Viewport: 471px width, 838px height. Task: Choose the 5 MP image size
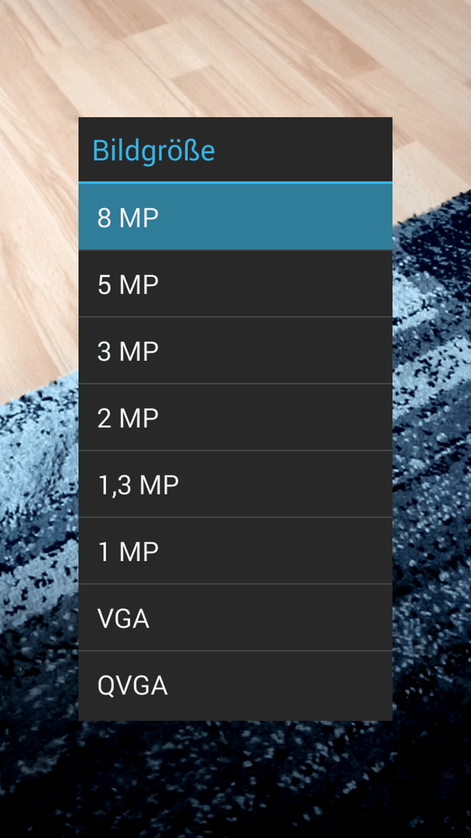point(235,283)
